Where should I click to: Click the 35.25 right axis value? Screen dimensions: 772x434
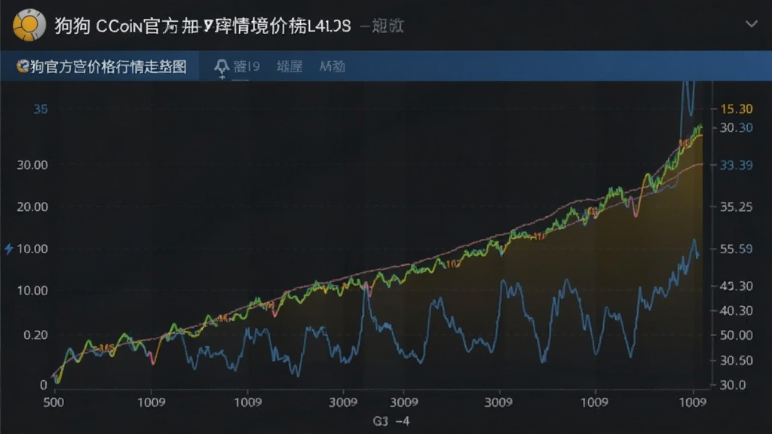coord(736,206)
